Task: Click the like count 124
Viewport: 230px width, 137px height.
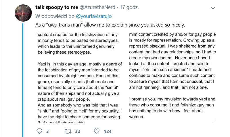Action: pos(108,132)
